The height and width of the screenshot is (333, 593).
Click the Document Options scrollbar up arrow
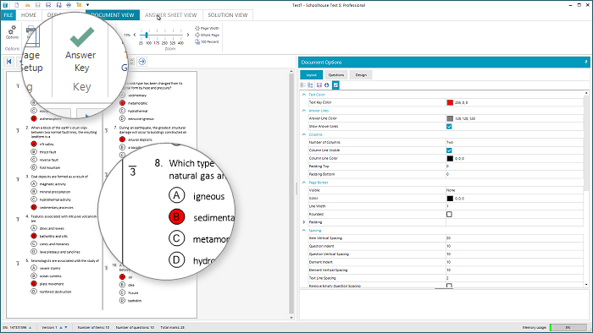586,93
